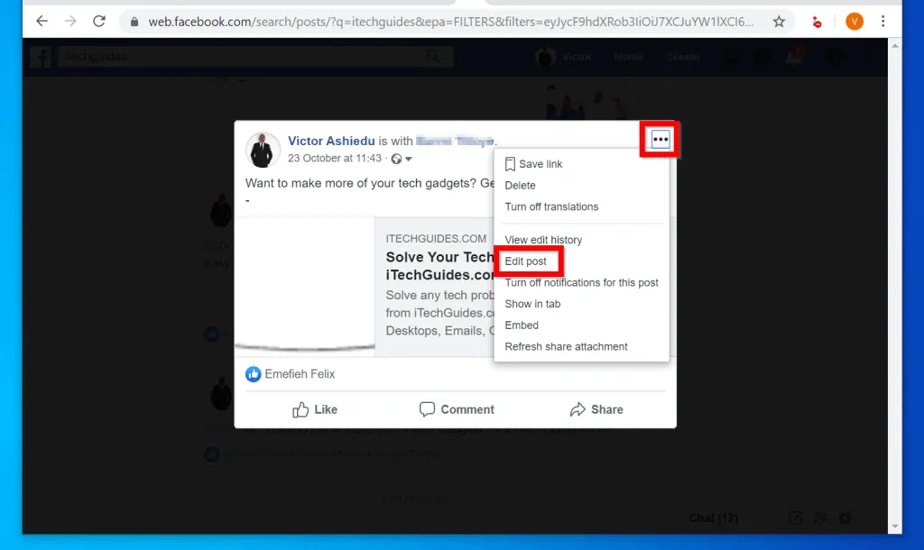Image resolution: width=924 pixels, height=550 pixels.
Task: Expand the post audience privacy dropdown
Action: point(402,159)
